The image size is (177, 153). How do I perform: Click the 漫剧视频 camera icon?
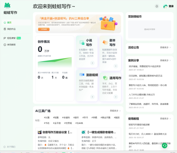[x=81, y=76]
